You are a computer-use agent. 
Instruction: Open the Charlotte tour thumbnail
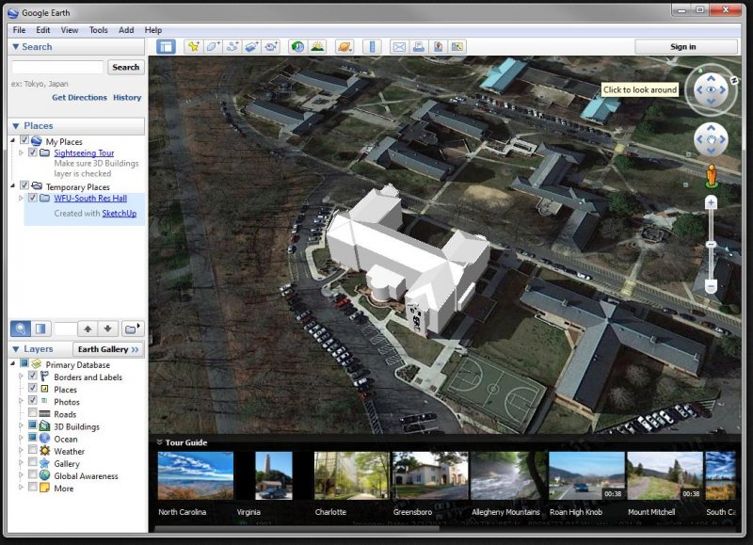coord(351,476)
